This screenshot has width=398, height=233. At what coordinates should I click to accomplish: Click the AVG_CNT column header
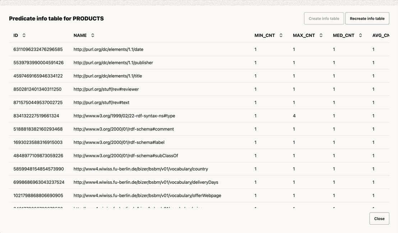[380, 35]
